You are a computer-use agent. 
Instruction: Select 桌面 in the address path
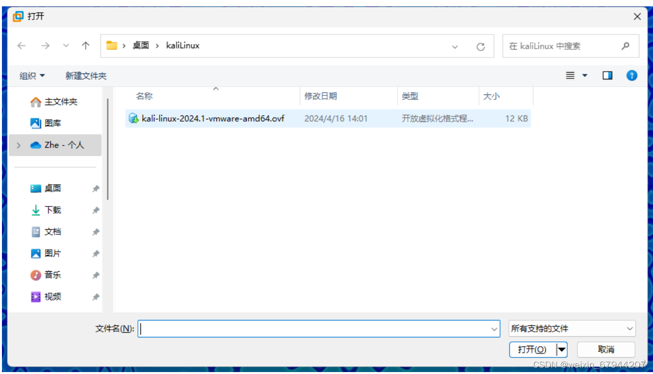141,46
